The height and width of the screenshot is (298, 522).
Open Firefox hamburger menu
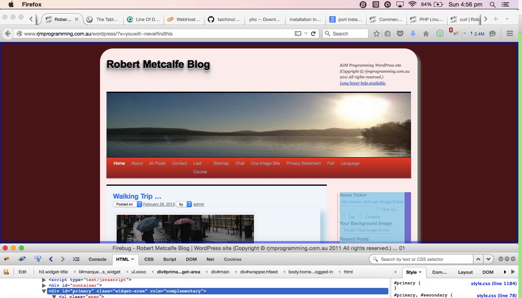coord(510,34)
